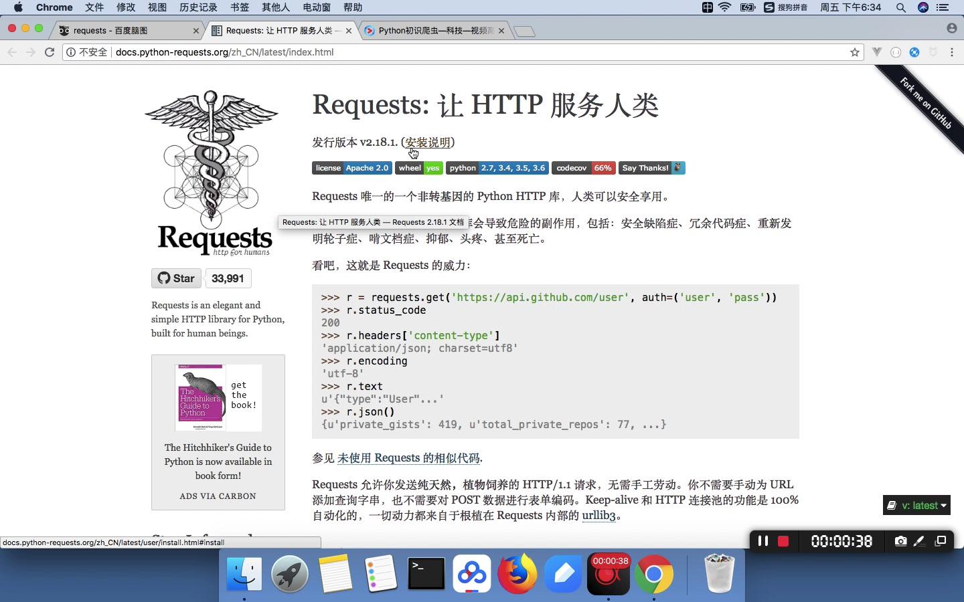
Task: Switch to the Python初识爬虫 video tab
Action: 432,30
